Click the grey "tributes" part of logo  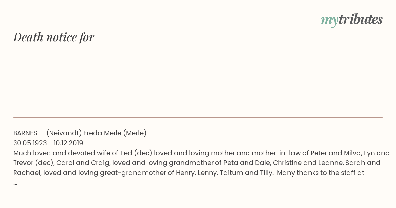pyautogui.click(x=360, y=19)
